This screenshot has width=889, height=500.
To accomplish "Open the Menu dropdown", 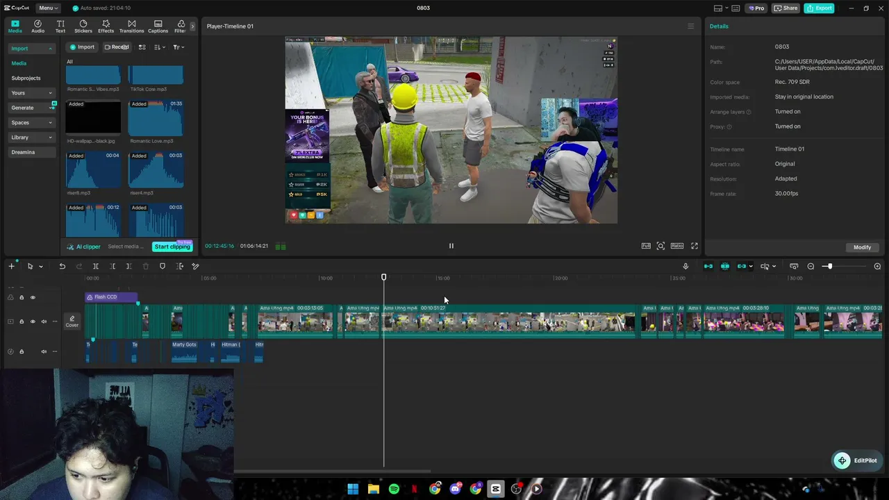I will 49,8.
